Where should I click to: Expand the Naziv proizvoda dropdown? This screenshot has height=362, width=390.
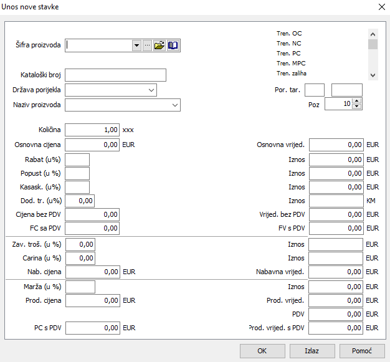[175, 105]
